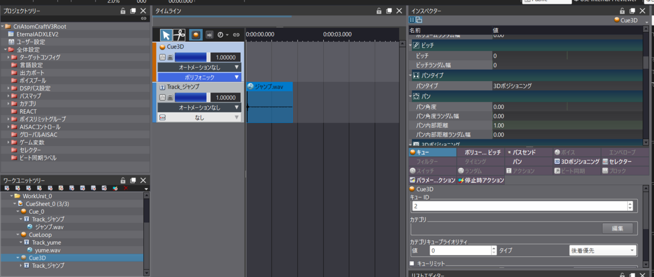
Task: Switch to the セレクター inspector tab
Action: click(625, 162)
